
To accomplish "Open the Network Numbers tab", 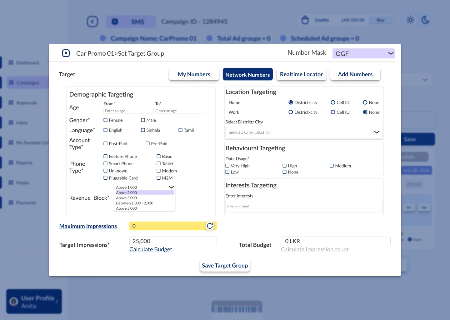I will click(x=248, y=74).
